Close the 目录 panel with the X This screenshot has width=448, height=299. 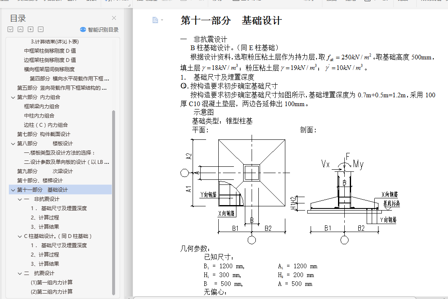click(x=114, y=18)
